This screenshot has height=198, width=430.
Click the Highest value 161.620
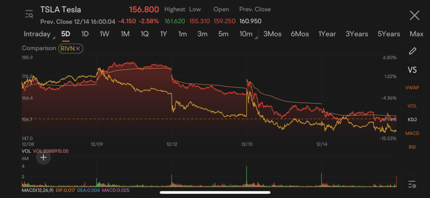click(x=175, y=21)
